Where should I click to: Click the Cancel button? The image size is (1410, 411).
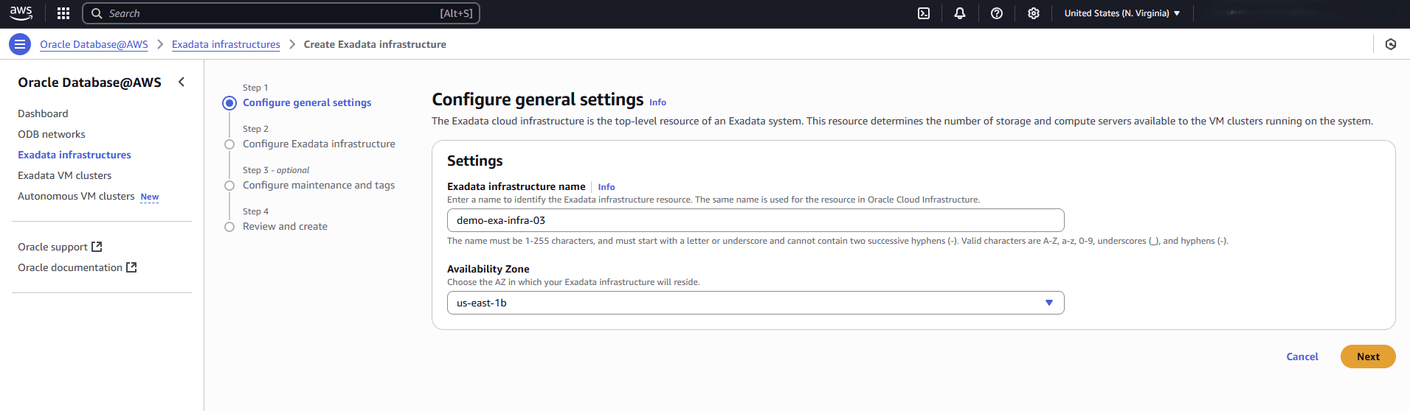(x=1302, y=356)
